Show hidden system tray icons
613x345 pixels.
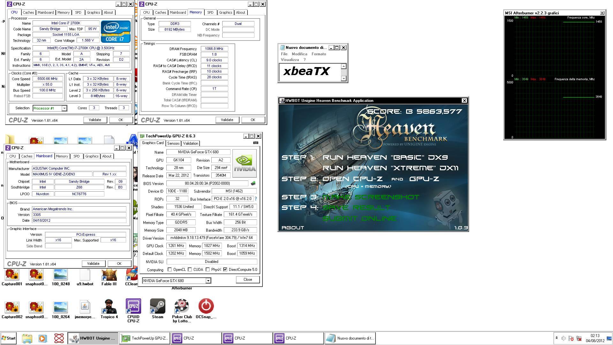pos(556,338)
